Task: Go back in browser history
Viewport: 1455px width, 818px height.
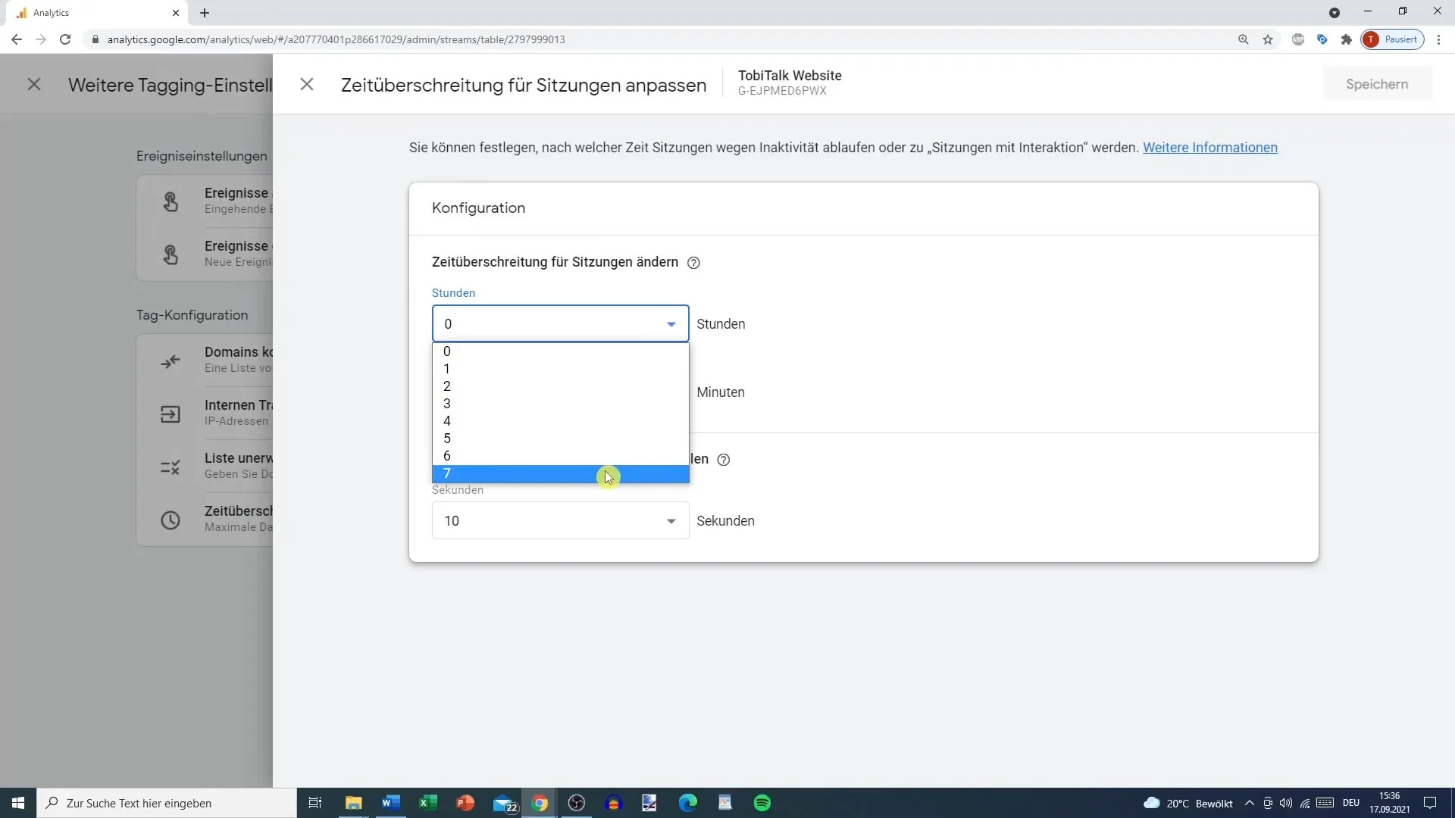Action: pyautogui.click(x=17, y=39)
